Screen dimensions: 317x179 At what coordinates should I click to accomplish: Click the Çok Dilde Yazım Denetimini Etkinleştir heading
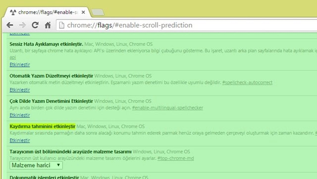click(51, 101)
